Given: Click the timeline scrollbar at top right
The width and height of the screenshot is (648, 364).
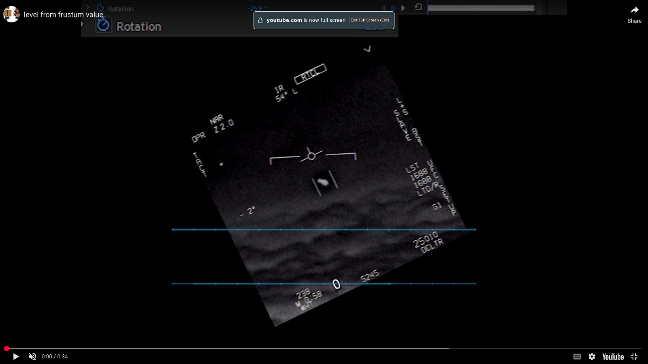Looking at the screenshot, I should click(x=482, y=7).
